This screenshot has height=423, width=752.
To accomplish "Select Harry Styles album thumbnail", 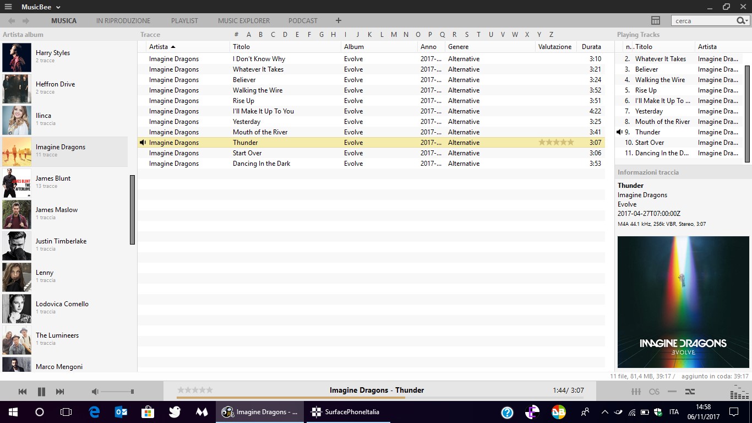I will point(17,57).
